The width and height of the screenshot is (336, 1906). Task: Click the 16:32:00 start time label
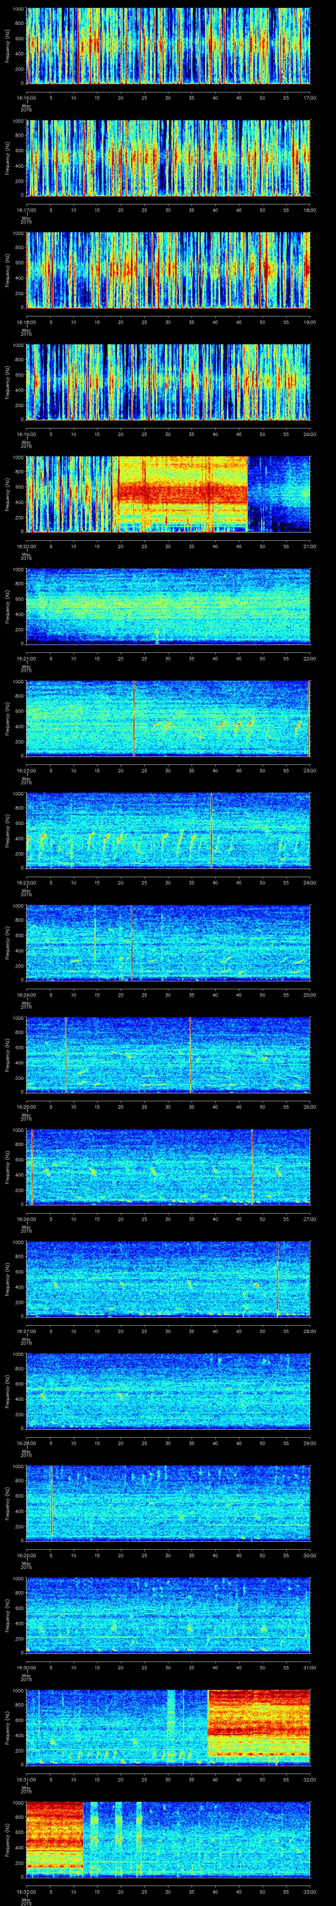click(x=26, y=1891)
